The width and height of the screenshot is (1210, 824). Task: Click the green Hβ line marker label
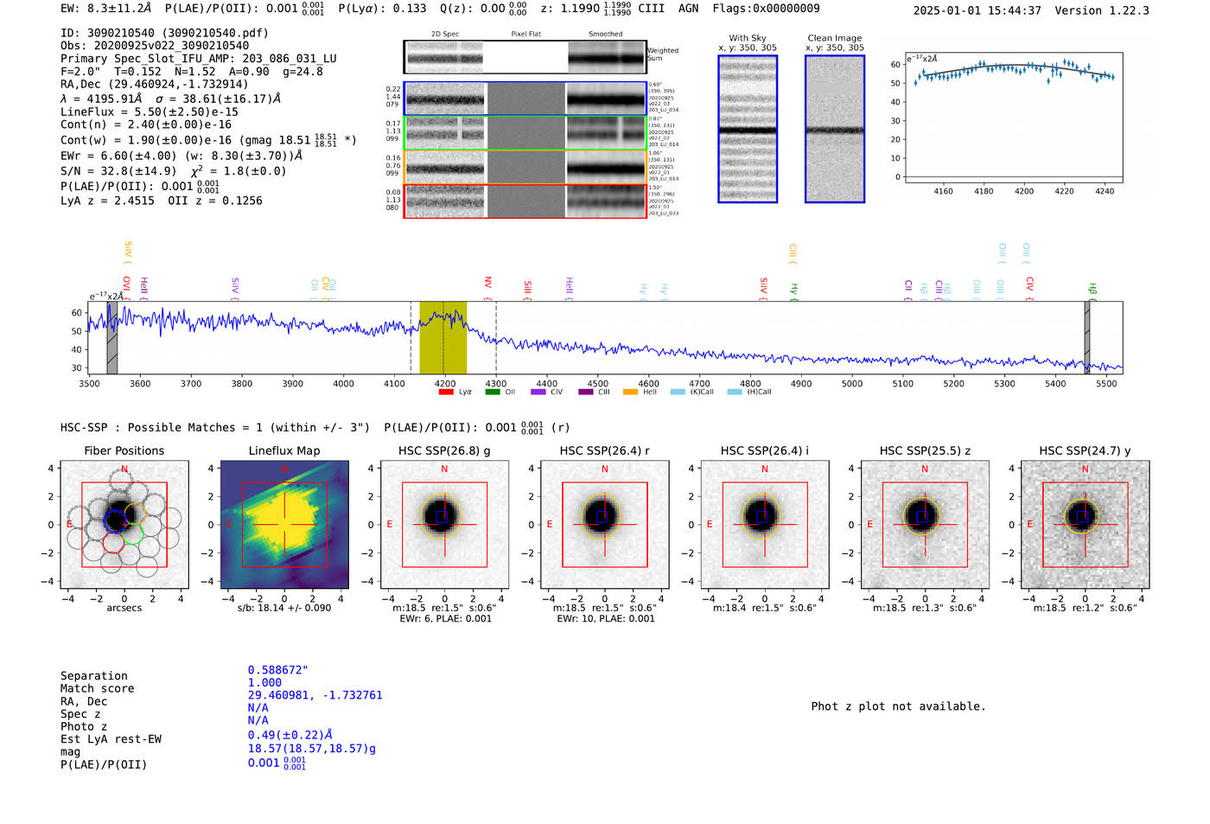tap(1092, 291)
